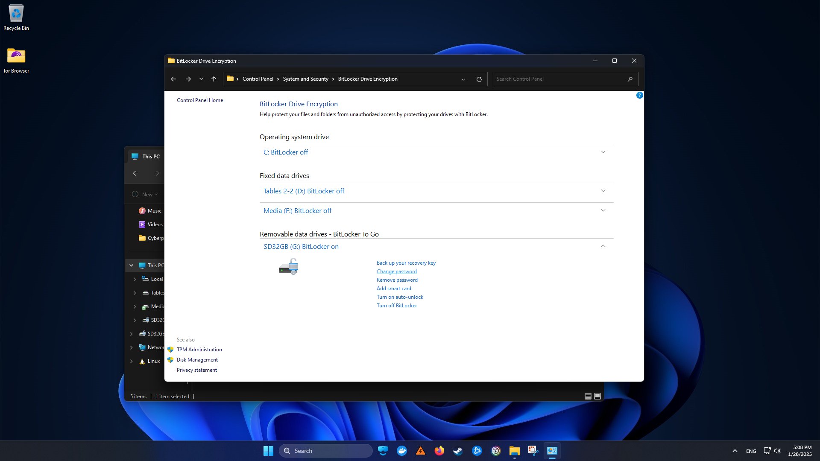
Task: Click the ENG language indicator
Action: pos(751,451)
